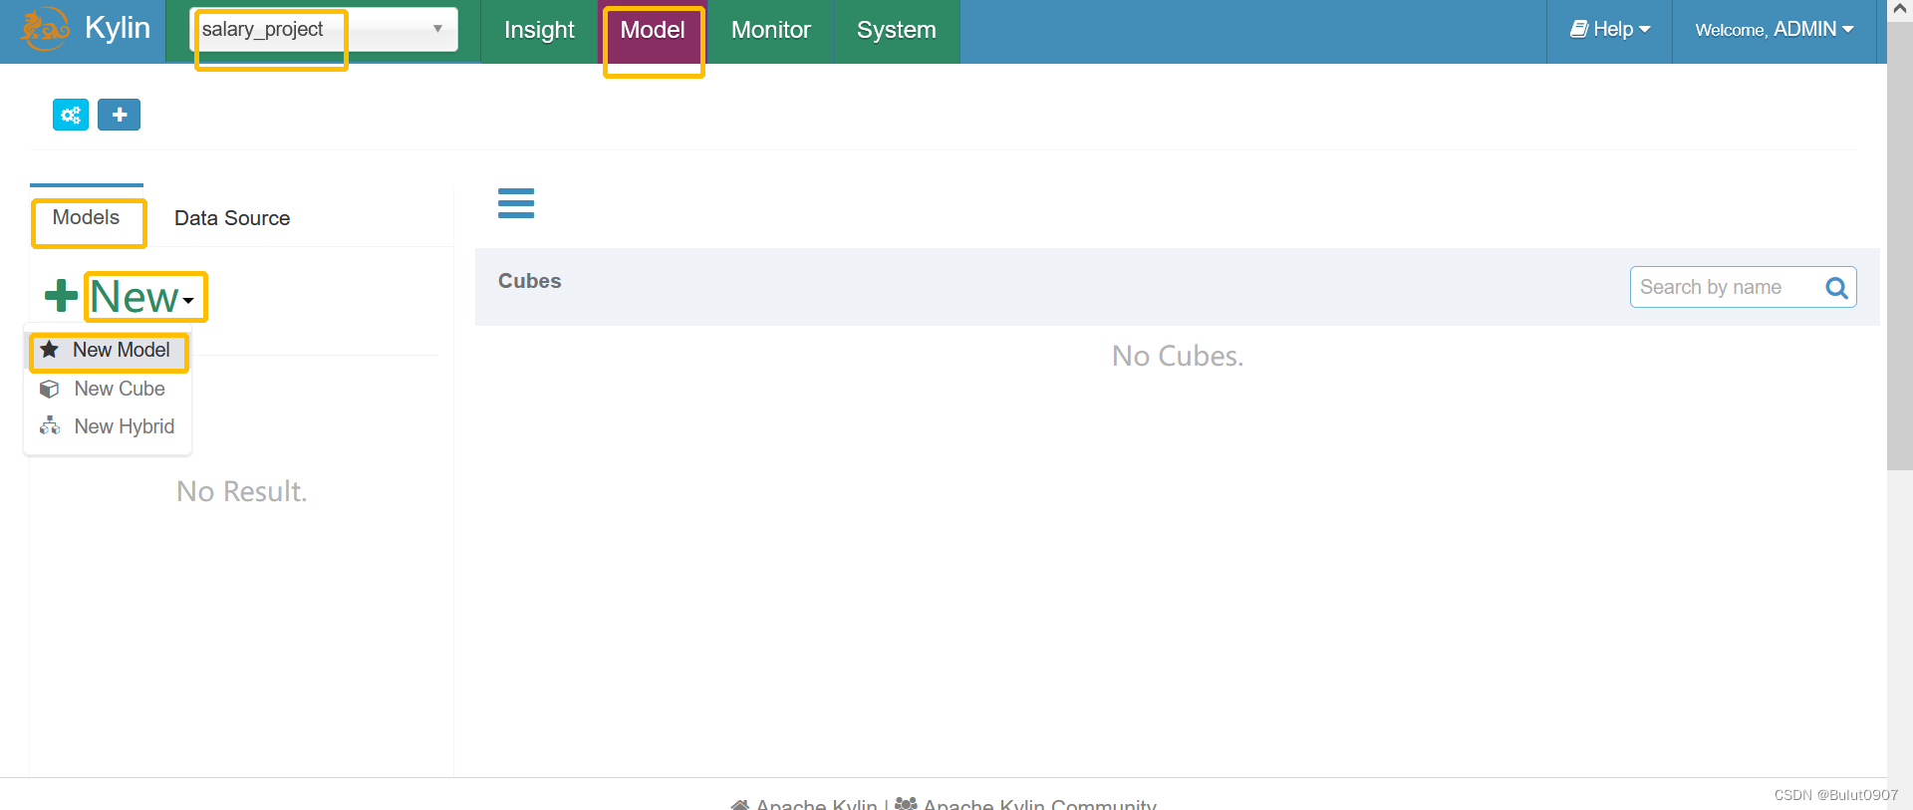Choose New Hybrid from the menu

tap(108, 427)
